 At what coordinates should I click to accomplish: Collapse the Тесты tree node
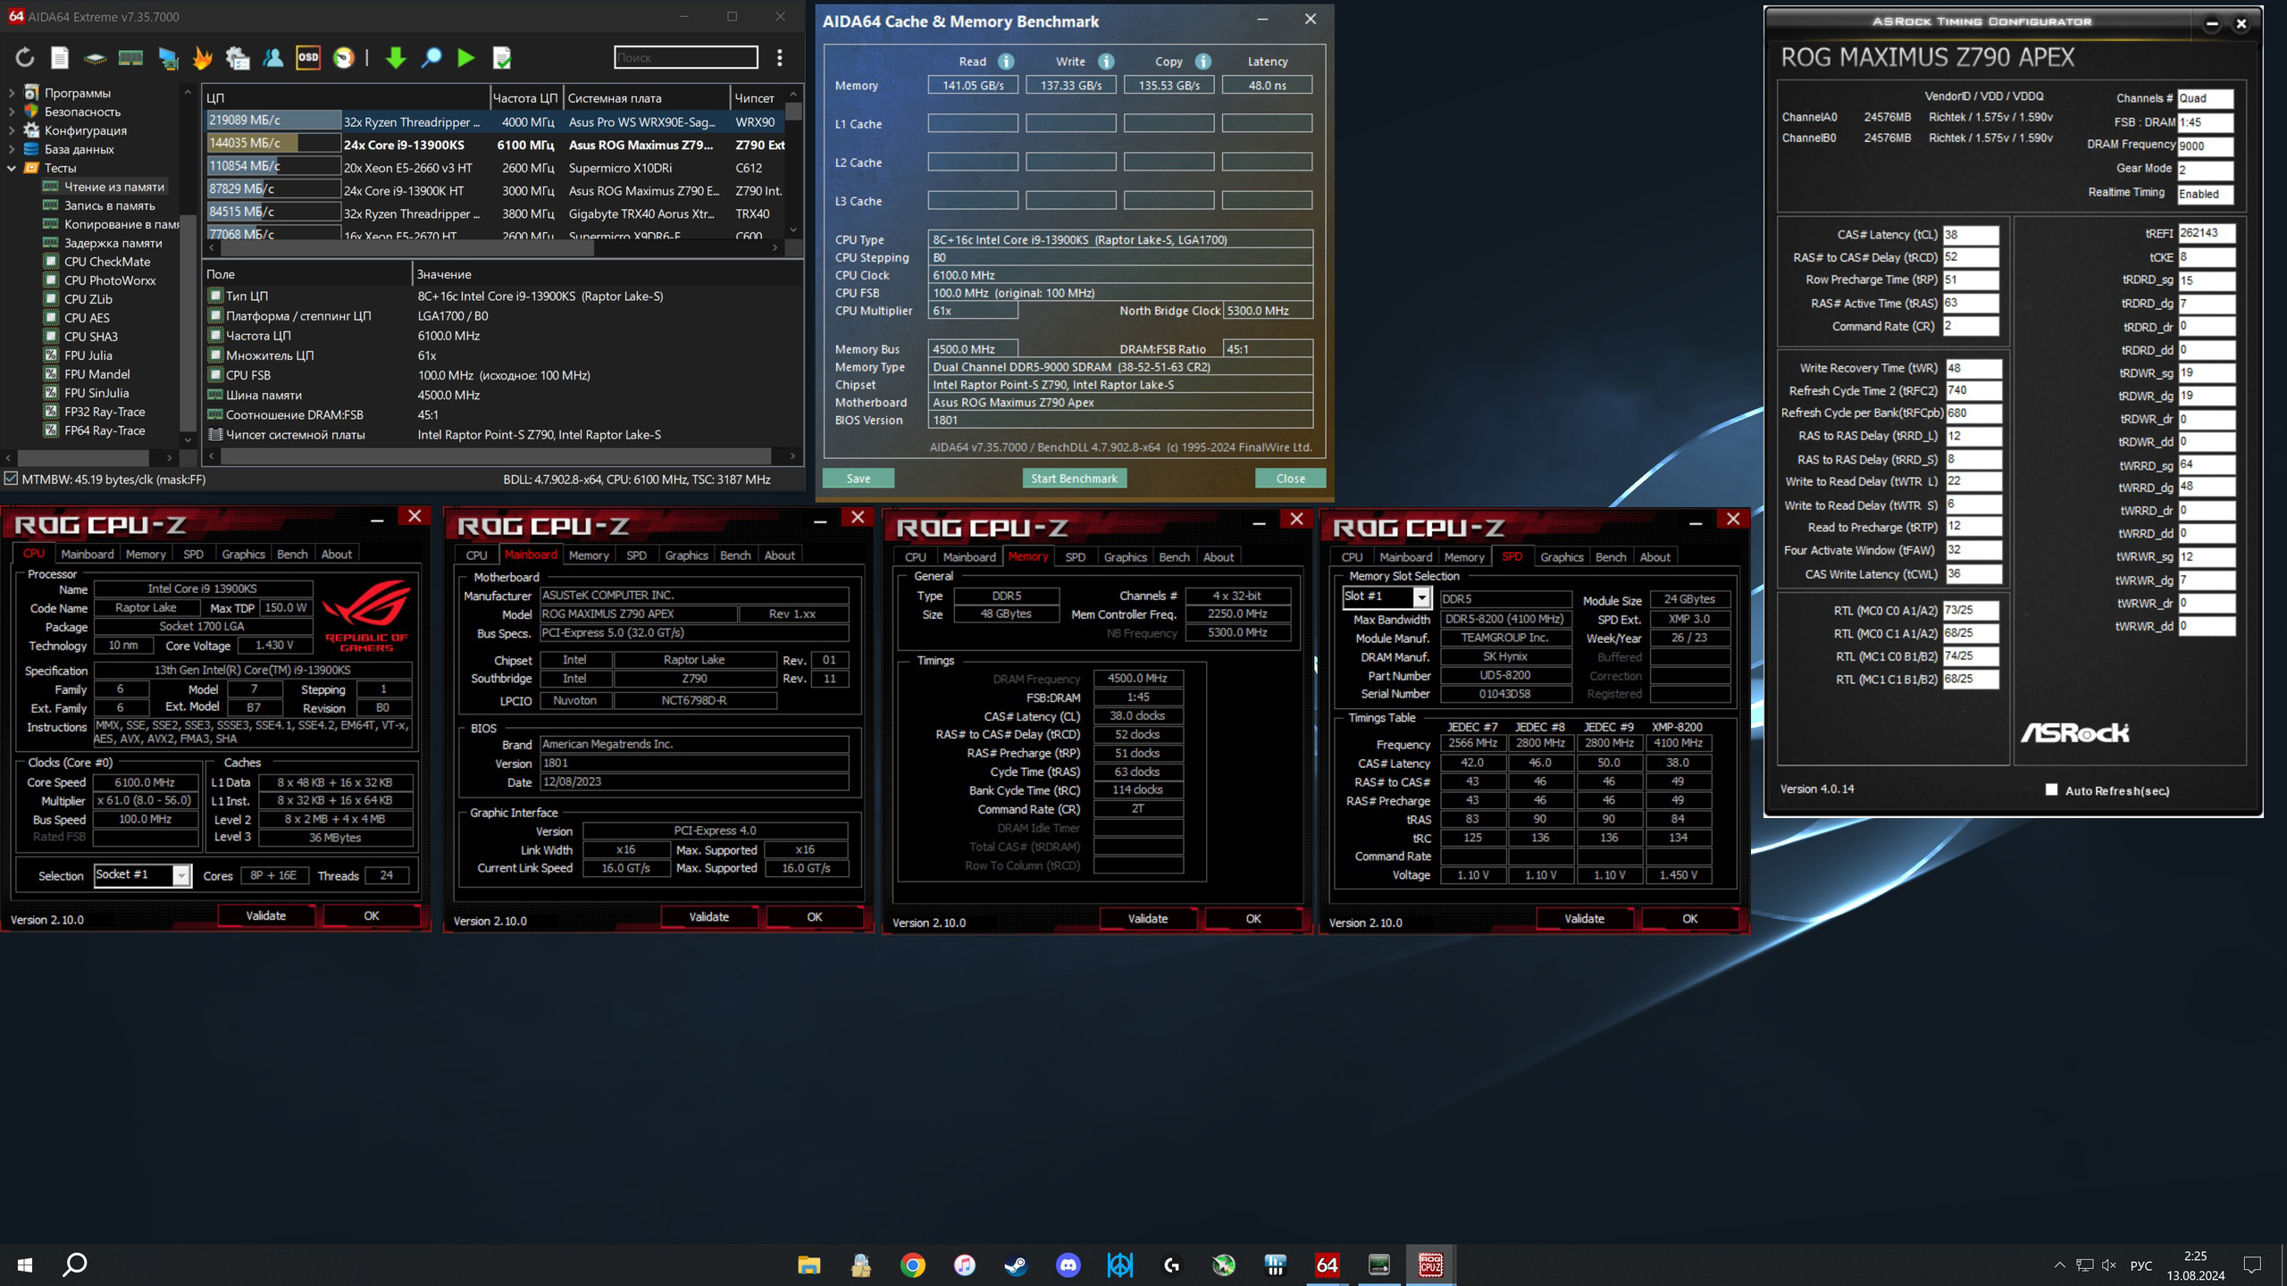click(x=12, y=168)
